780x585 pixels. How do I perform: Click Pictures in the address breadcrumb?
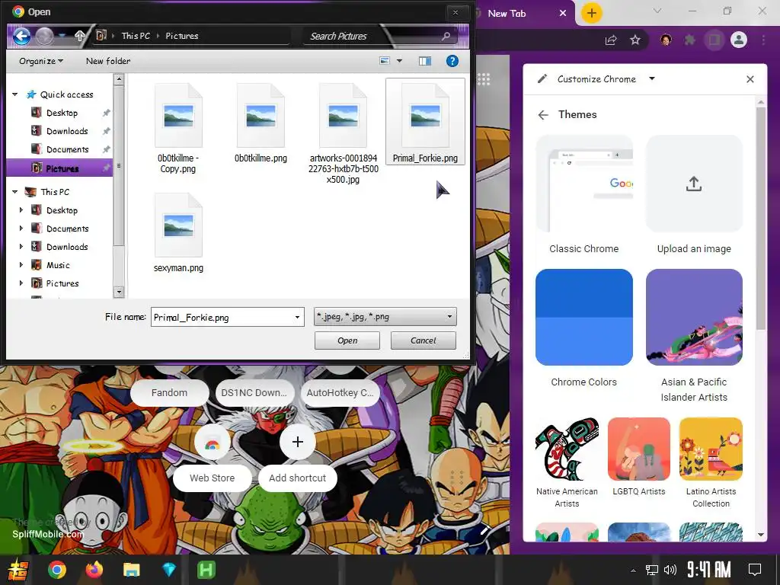(x=181, y=36)
